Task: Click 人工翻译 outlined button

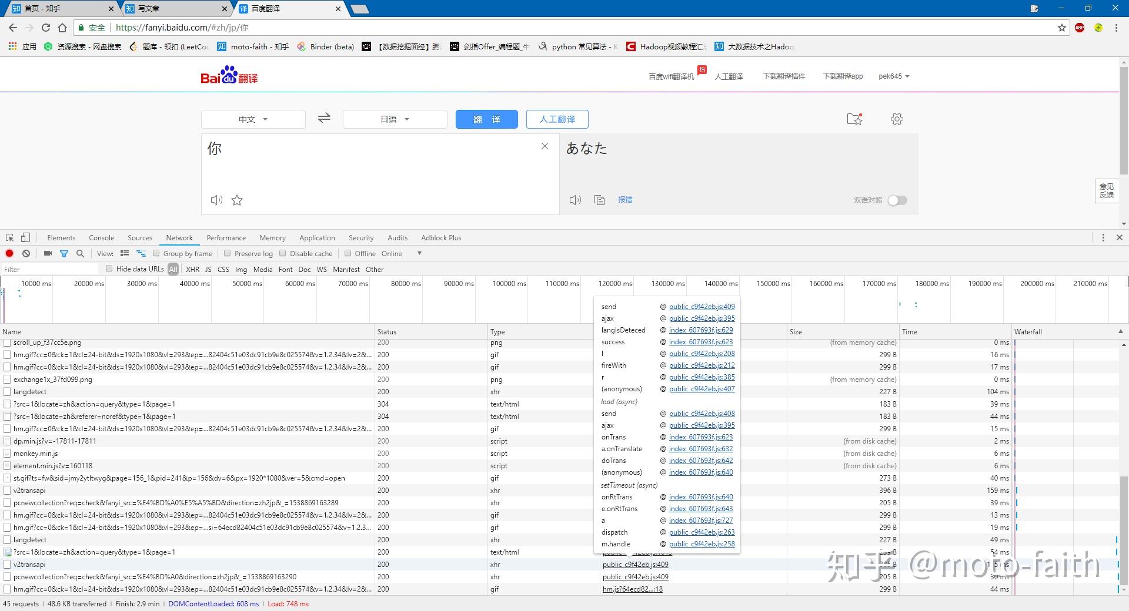Action: (557, 119)
